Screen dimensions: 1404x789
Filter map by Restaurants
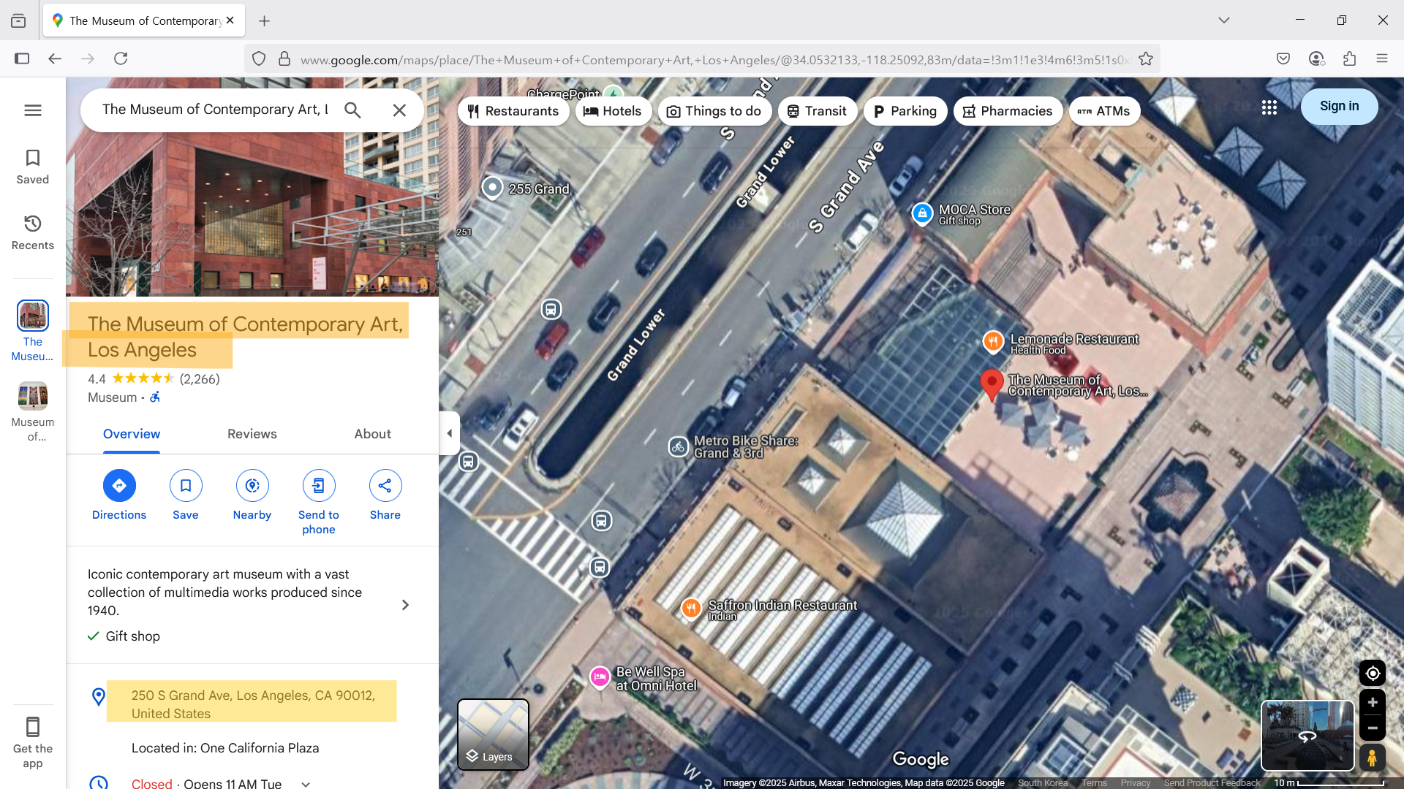click(513, 111)
